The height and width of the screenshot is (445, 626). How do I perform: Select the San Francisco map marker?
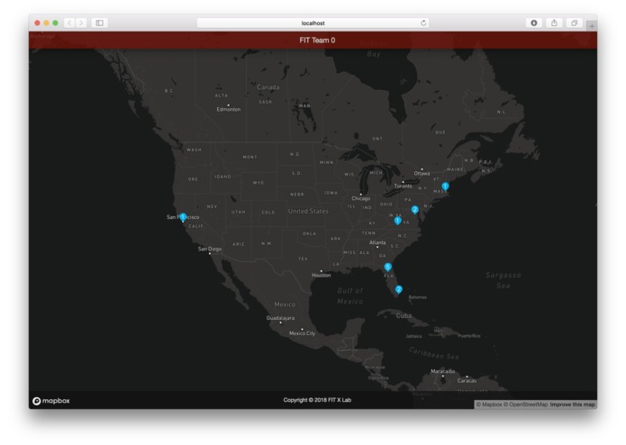click(183, 217)
